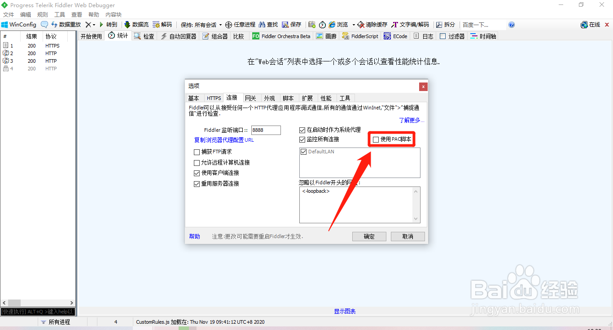Select the 检查 inspectors tab

tap(144, 36)
